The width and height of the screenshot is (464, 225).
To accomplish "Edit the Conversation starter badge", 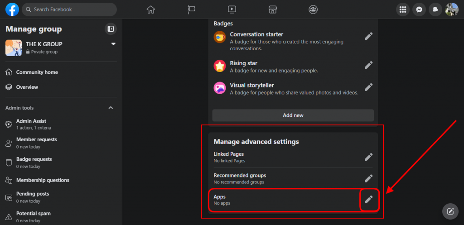I will coord(368,36).
